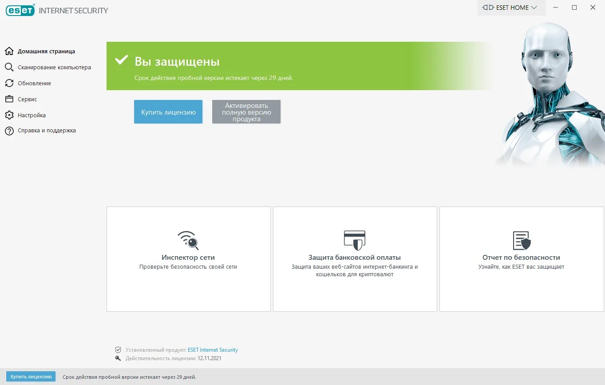This screenshot has width=605, height=385.
Task: Click the Network Inspector wifi icon
Action: [x=188, y=240]
